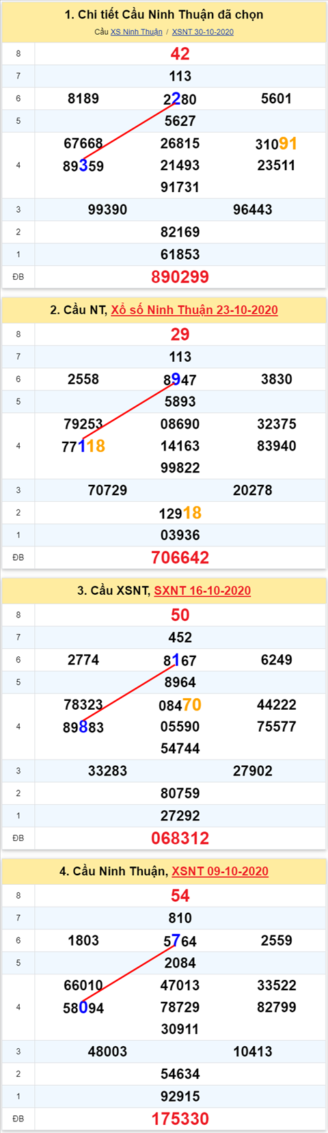Click the number 20278

[253, 490]
